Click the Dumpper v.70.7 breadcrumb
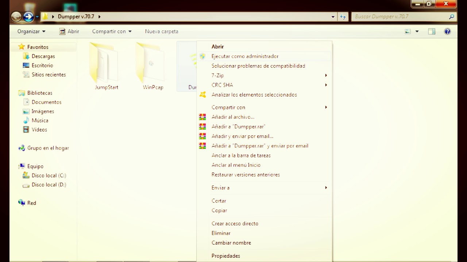Screen dimensions: 467x262 (76, 16)
